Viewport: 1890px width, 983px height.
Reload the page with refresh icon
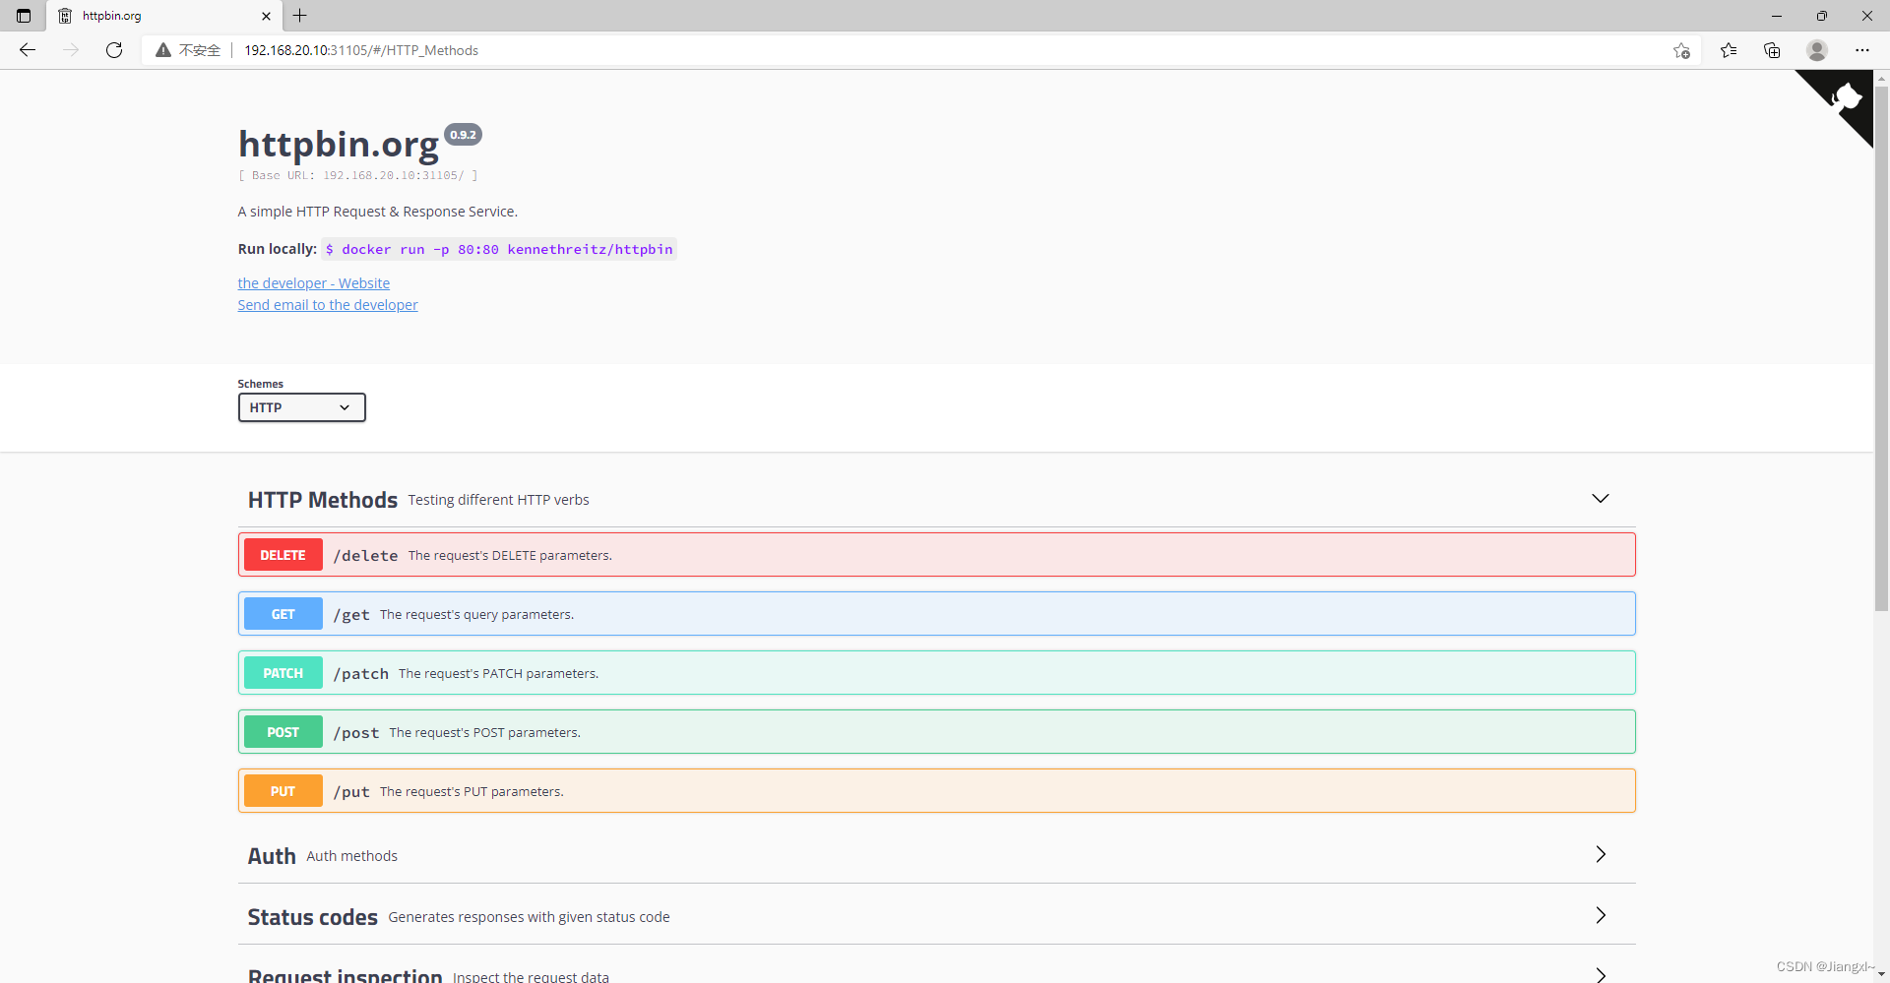(114, 50)
